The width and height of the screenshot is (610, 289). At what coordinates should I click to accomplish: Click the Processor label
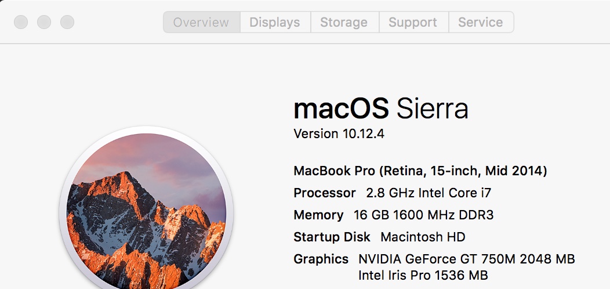point(325,193)
